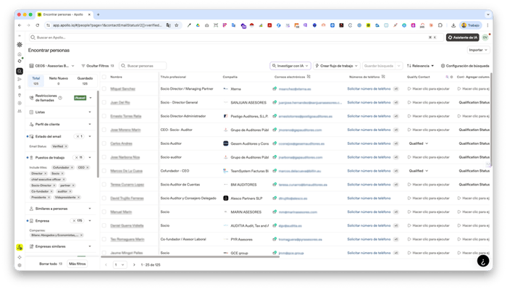Open the Investigar con IA dropdown
This screenshot has width=507, height=289.
pos(290,66)
